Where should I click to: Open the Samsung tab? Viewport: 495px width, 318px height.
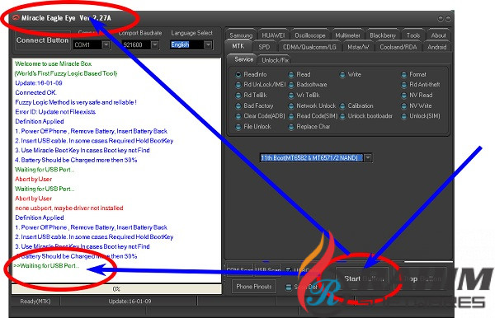pos(241,35)
